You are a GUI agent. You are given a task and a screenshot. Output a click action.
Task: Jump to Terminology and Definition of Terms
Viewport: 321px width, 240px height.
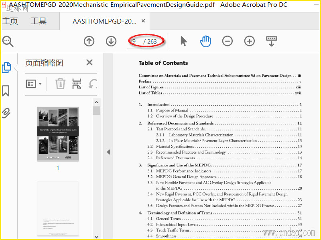click(220, 213)
